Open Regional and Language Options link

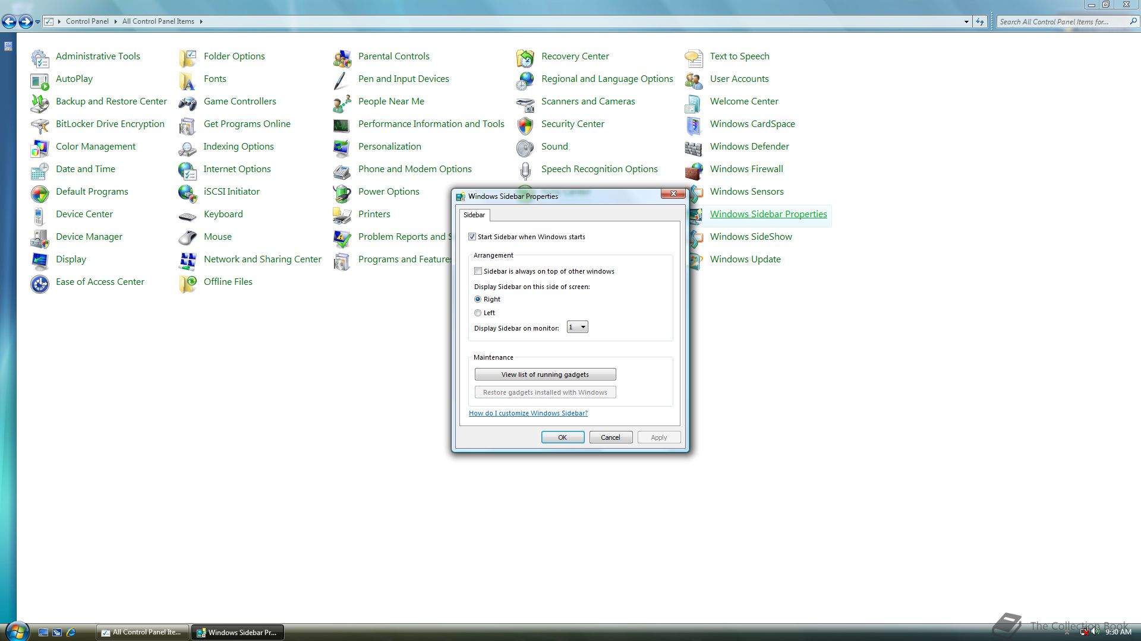point(607,79)
